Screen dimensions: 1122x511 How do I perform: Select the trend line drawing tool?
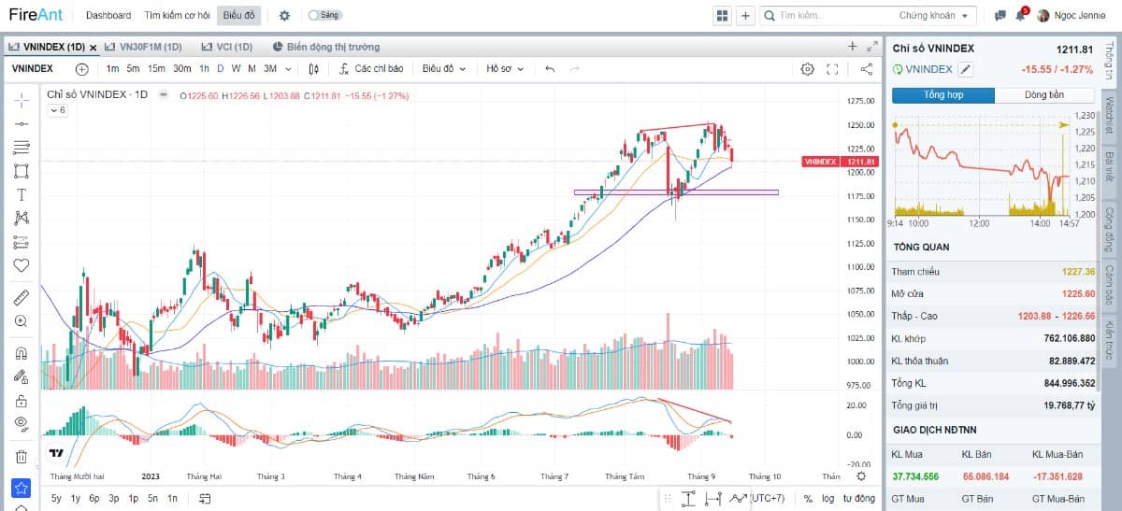pos(21,123)
